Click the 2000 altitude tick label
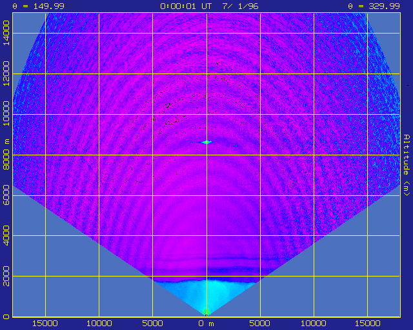413x330 pixels. click(6, 276)
